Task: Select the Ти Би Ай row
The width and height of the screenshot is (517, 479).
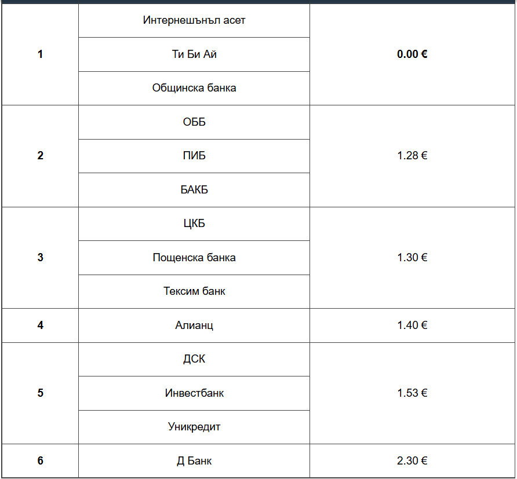Action: tap(194, 54)
